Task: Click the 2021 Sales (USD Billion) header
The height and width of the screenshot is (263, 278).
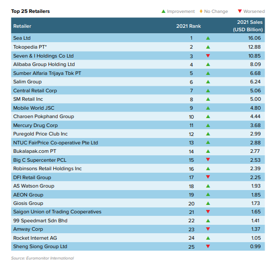Action: [248, 26]
